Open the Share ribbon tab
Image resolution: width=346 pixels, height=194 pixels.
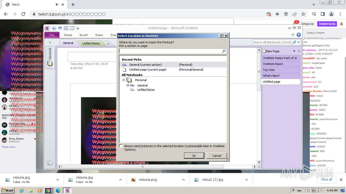coord(99,35)
